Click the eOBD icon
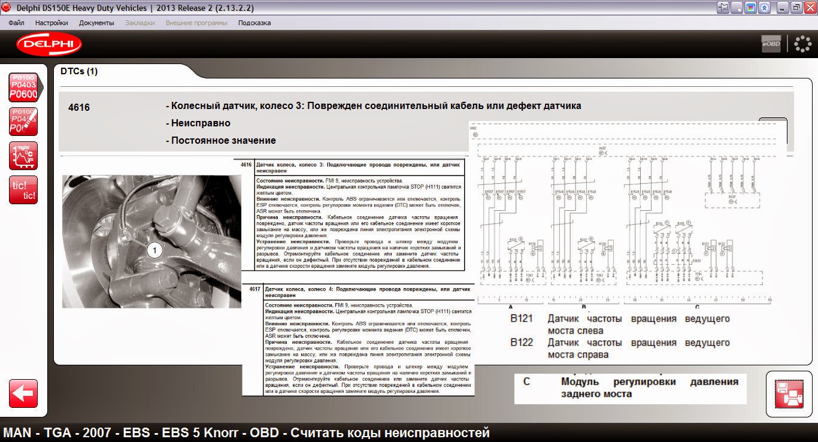Screen dimensions: 818x442 pyautogui.click(x=771, y=44)
